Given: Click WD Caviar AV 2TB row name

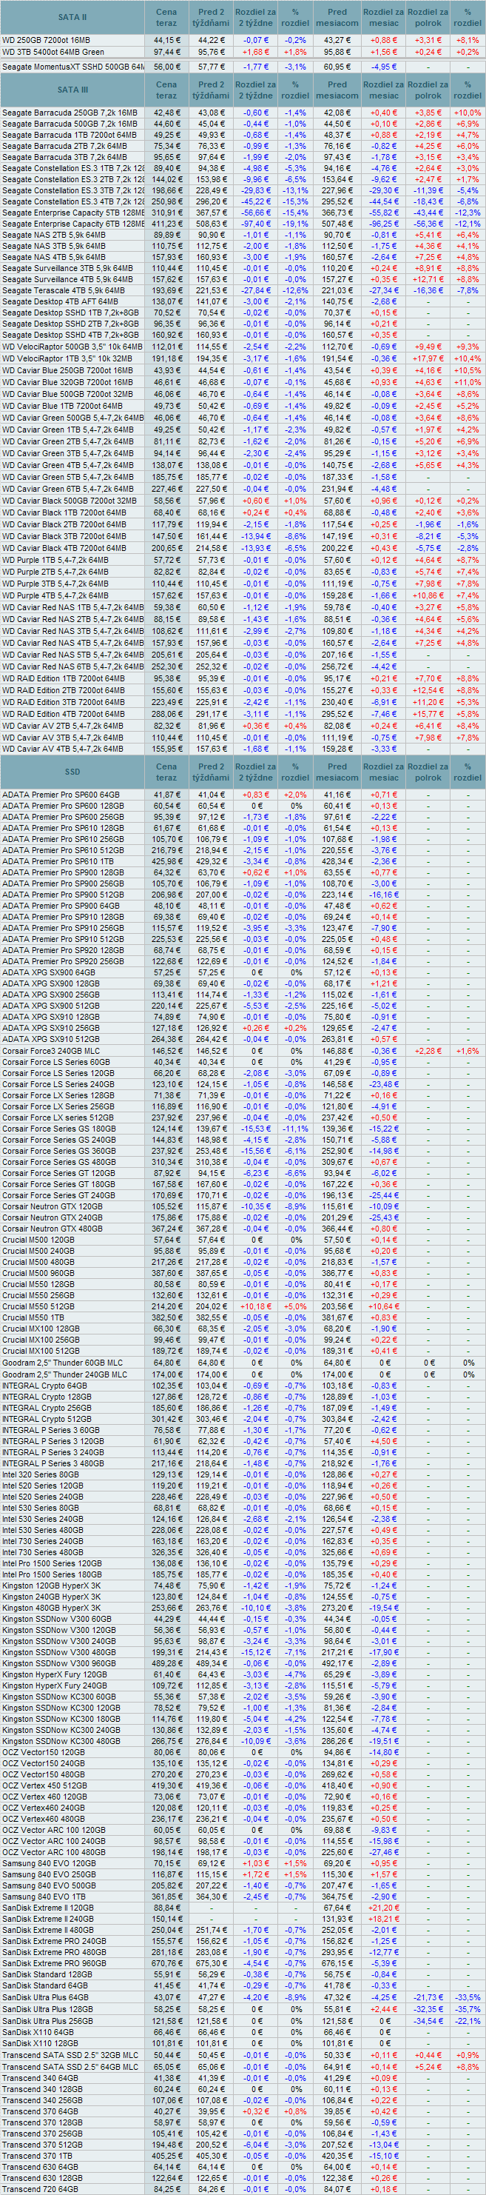Looking at the screenshot, I should tap(62, 726).
